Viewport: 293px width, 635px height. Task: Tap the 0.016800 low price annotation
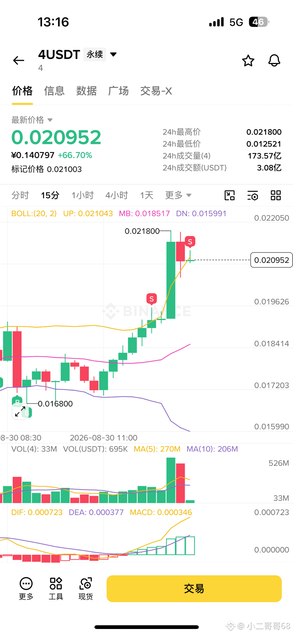tap(55, 404)
